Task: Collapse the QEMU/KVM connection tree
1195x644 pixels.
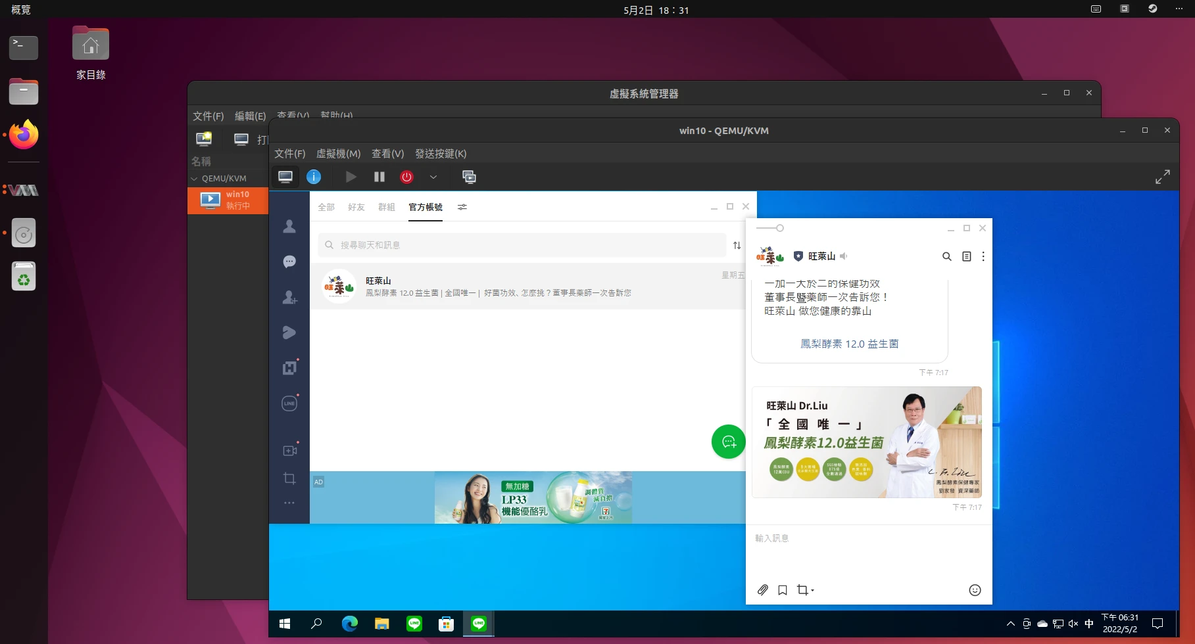Action: pyautogui.click(x=194, y=179)
